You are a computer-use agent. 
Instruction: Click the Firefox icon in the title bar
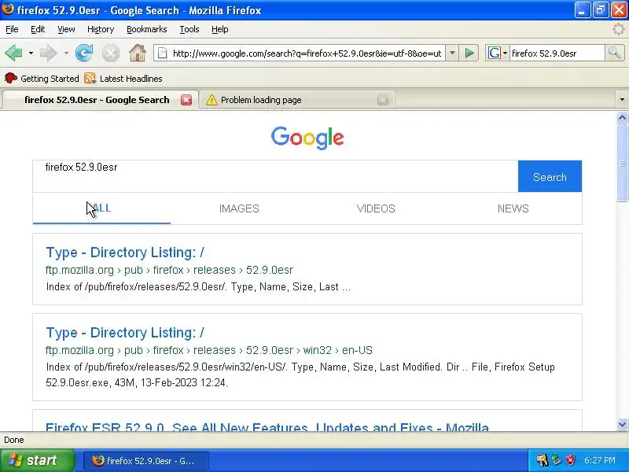(x=8, y=9)
